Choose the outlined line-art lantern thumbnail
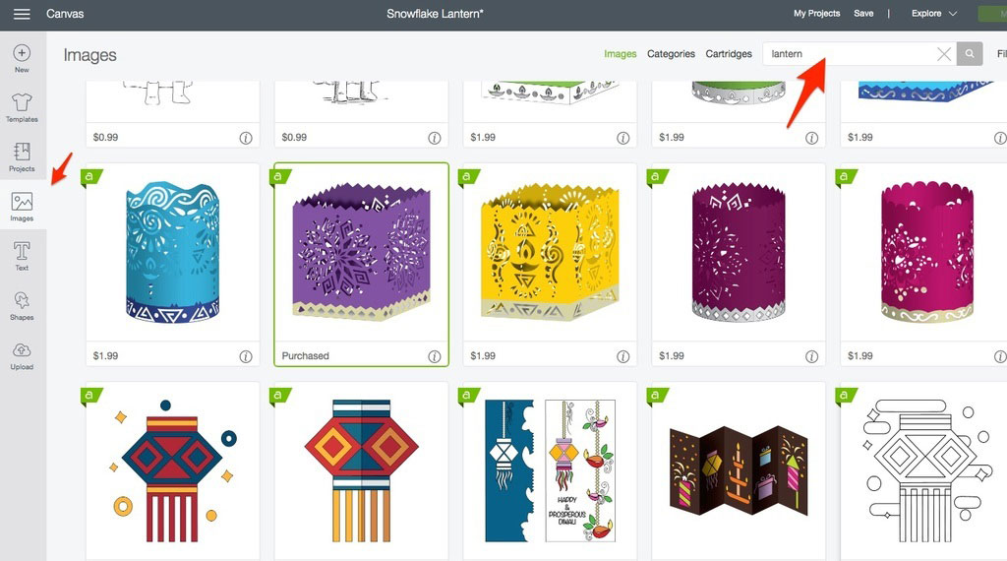The height and width of the screenshot is (561, 1007). click(923, 471)
